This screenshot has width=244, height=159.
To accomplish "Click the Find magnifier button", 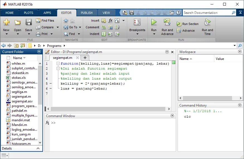I will coord(69,34).
